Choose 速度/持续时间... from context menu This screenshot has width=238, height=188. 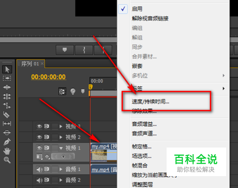click(150, 101)
